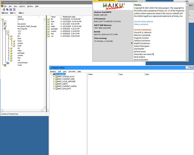Expand the HKEY_DYN_DATA key
The image size is (194, 155).
[x=54, y=89]
